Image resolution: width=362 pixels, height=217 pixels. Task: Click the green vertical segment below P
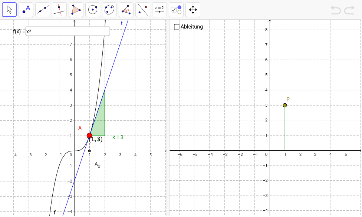(x=285, y=129)
